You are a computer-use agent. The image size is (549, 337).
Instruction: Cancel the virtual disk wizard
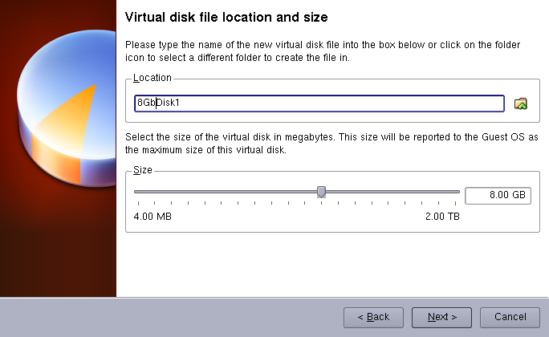pos(510,317)
